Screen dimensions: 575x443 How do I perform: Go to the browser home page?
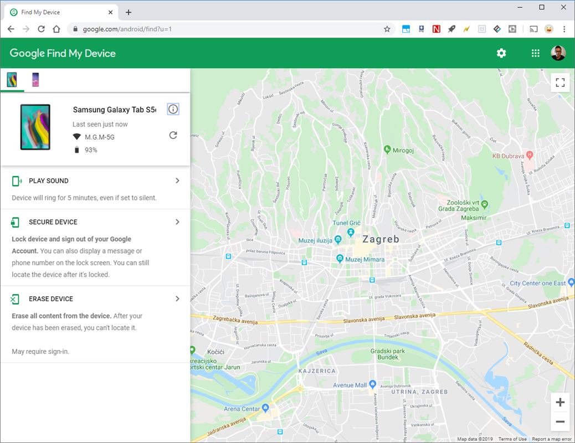[x=57, y=29]
